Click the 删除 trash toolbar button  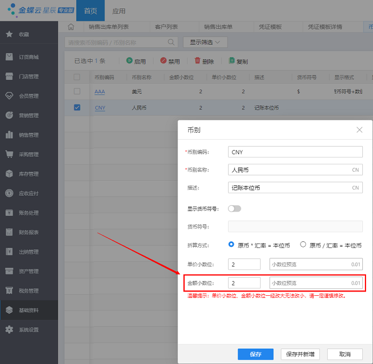click(204, 61)
